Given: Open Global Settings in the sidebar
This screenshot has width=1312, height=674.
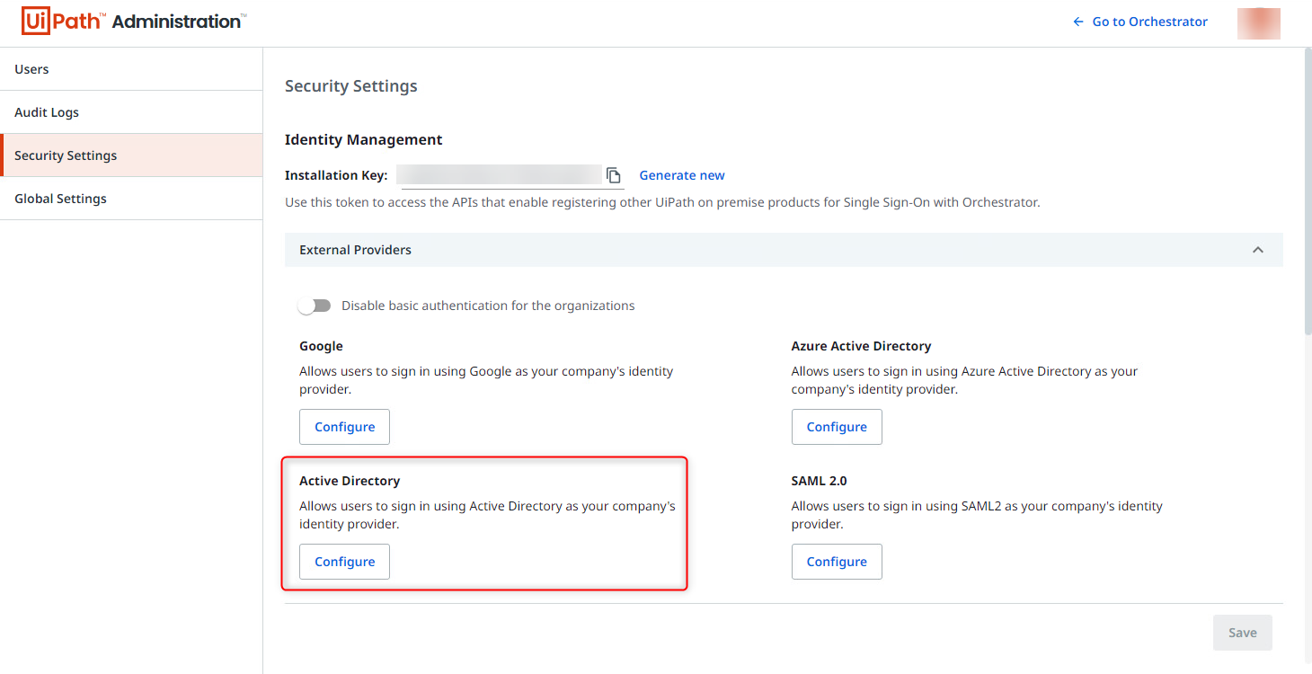Looking at the screenshot, I should (131, 199).
